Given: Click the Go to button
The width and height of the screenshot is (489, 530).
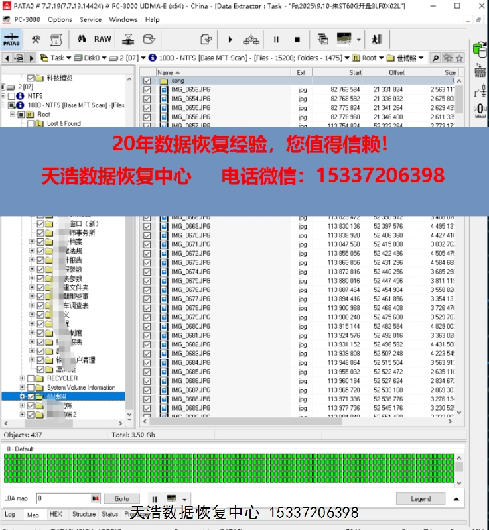Looking at the screenshot, I should [x=122, y=499].
